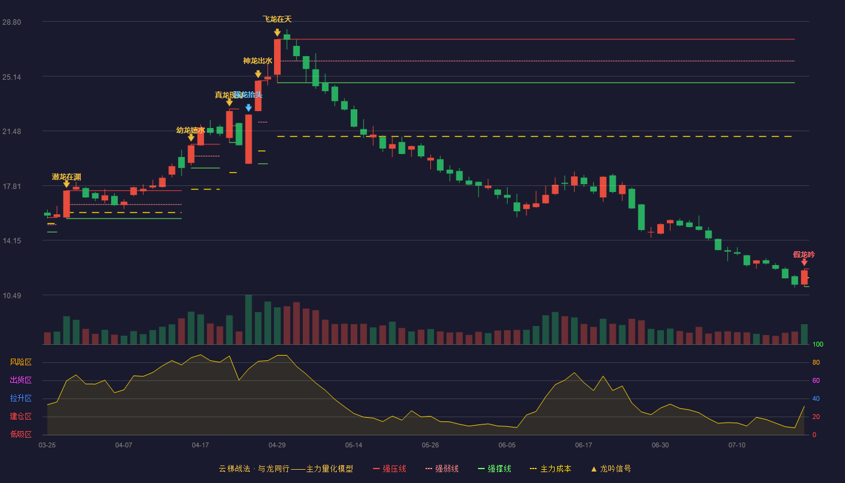Click the 07-10 date label
The image size is (845, 483).
tap(737, 445)
